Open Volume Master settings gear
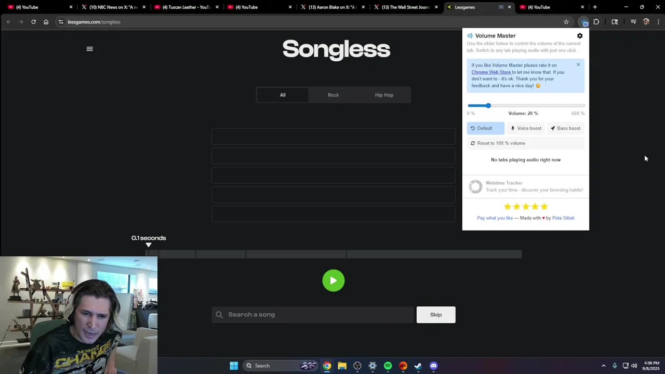This screenshot has width=665, height=374. pyautogui.click(x=580, y=36)
